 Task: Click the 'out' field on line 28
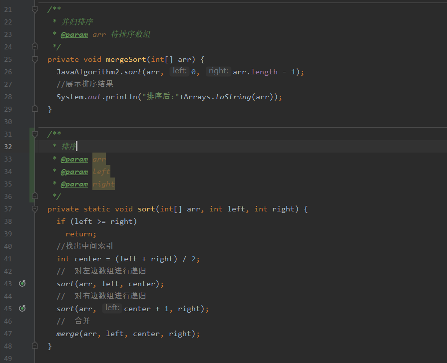(x=94, y=97)
